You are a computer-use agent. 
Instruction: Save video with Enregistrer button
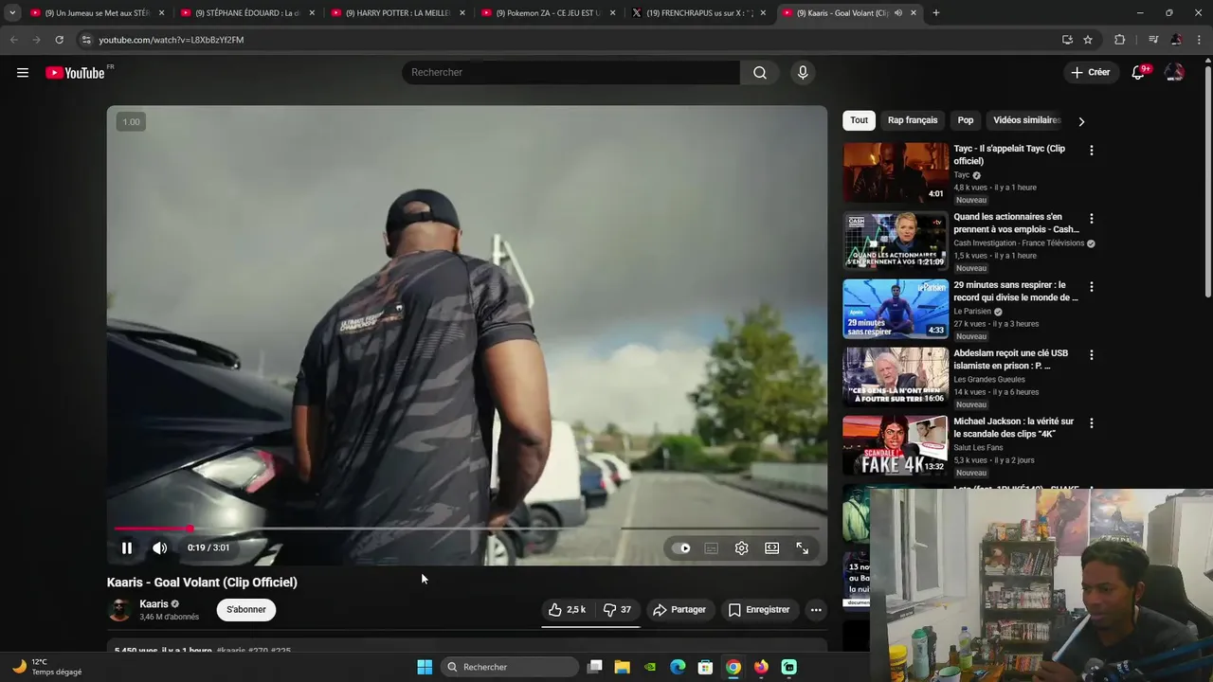759,610
